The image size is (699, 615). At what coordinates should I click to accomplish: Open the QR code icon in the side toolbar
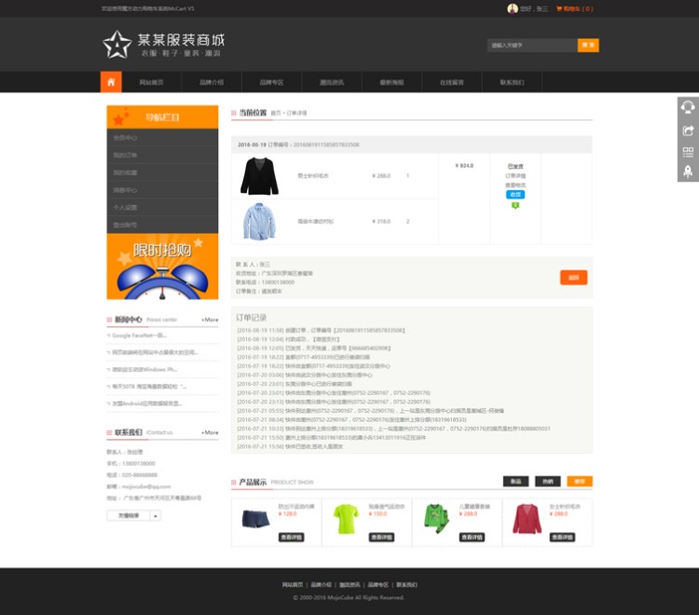click(x=688, y=152)
